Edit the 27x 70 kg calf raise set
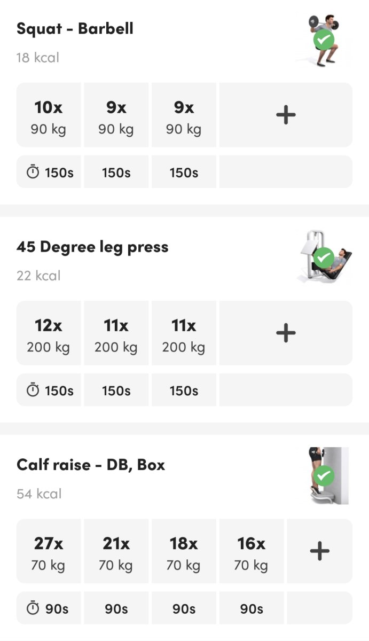This screenshot has height=641, width=369. (49, 551)
